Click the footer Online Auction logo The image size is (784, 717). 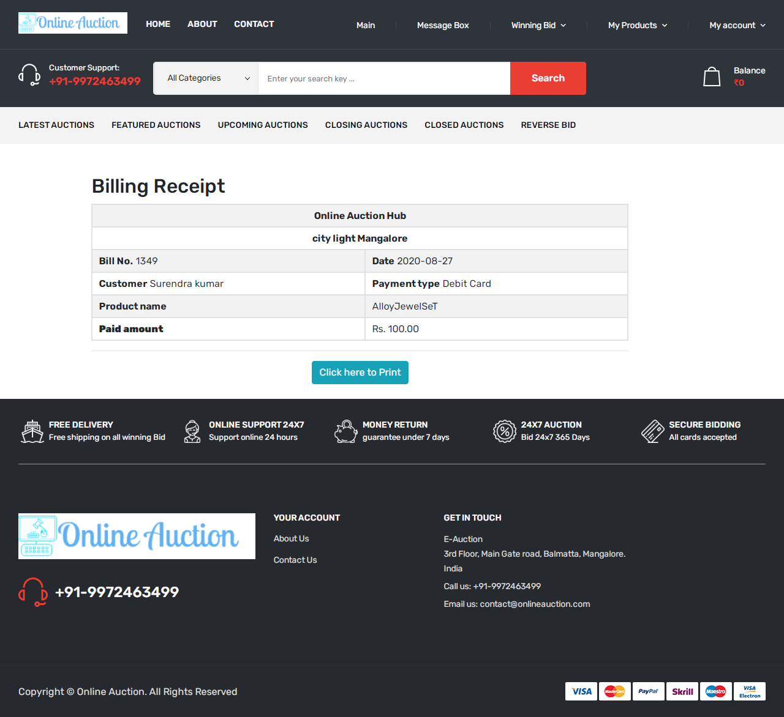tap(137, 536)
